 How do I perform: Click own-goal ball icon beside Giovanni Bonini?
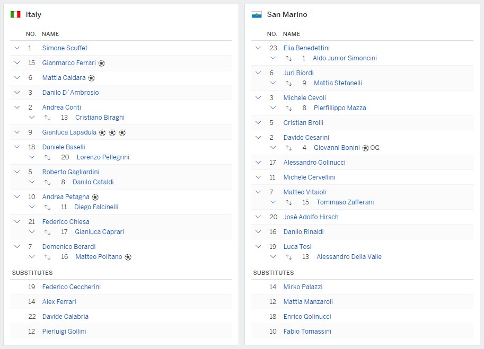365,148
